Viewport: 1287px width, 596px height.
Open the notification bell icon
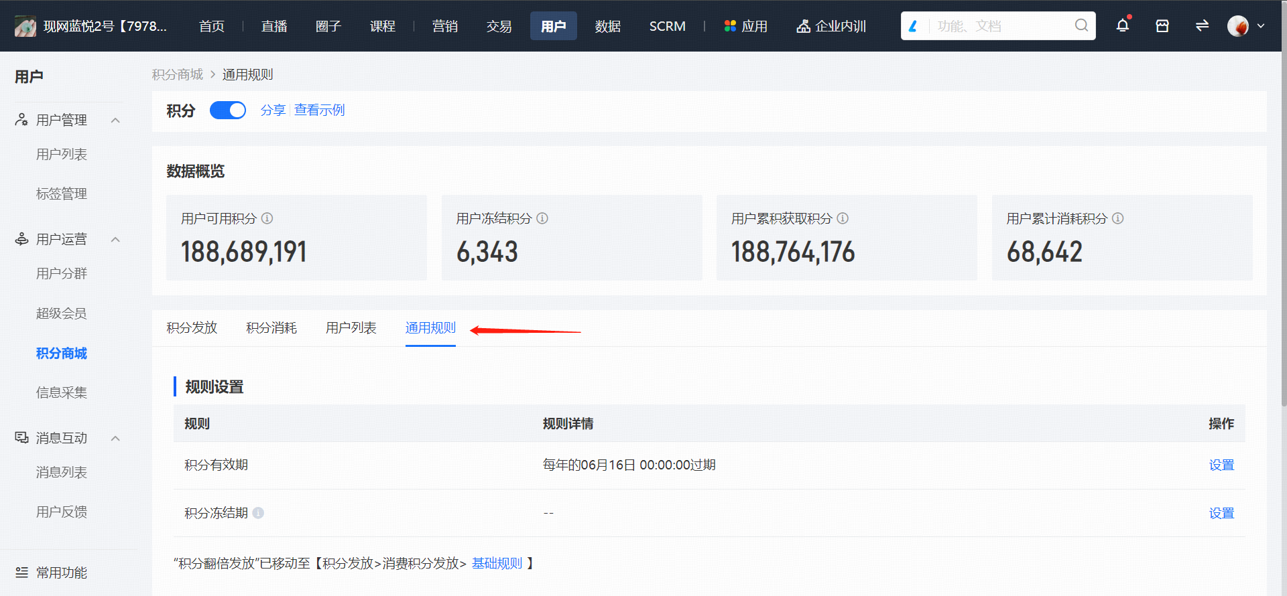tap(1123, 25)
